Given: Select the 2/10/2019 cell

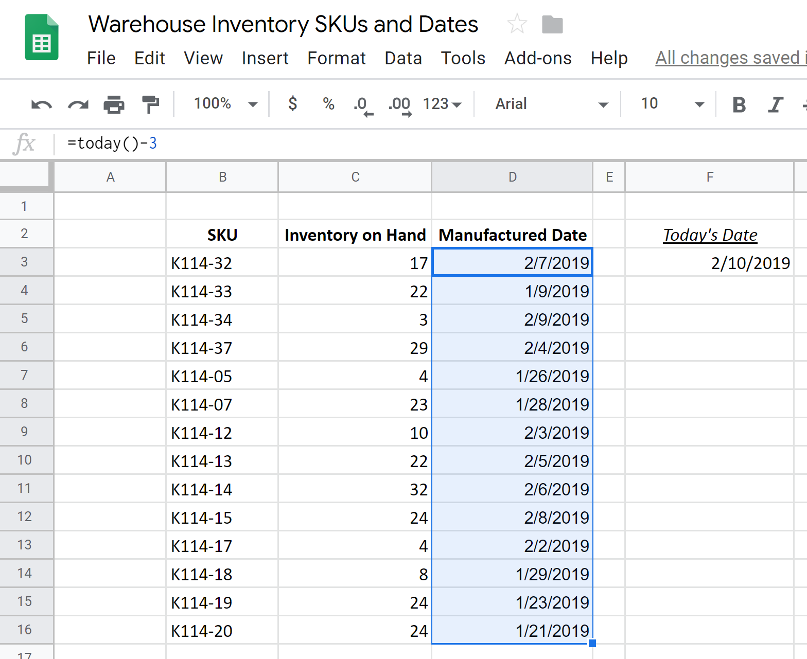Looking at the screenshot, I should point(710,263).
